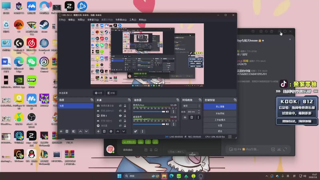Move the source down in the 来源 panel
The height and width of the screenshot is (180, 320).
coord(124,132)
